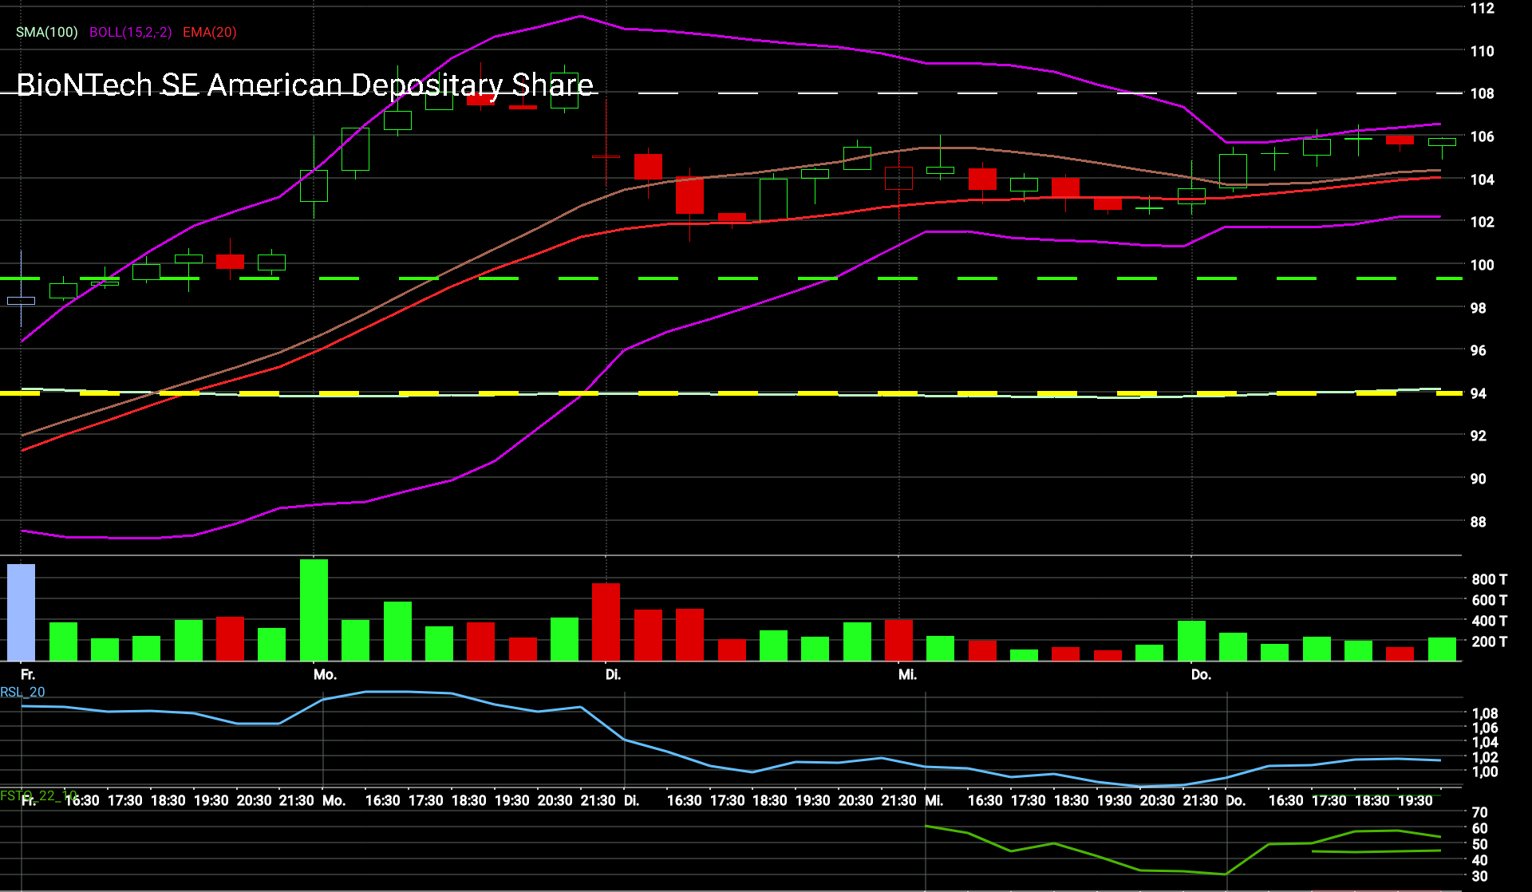Image resolution: width=1532 pixels, height=892 pixels.
Task: Click the 108 value on the price axis
Action: point(1482,93)
